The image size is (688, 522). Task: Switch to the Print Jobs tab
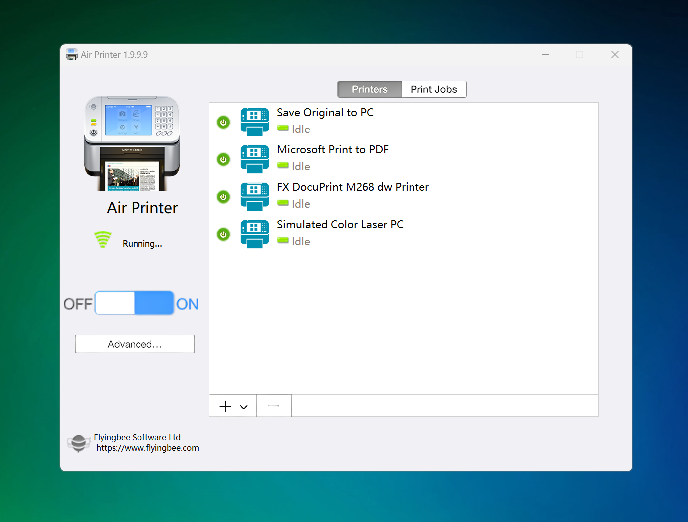[x=434, y=89]
